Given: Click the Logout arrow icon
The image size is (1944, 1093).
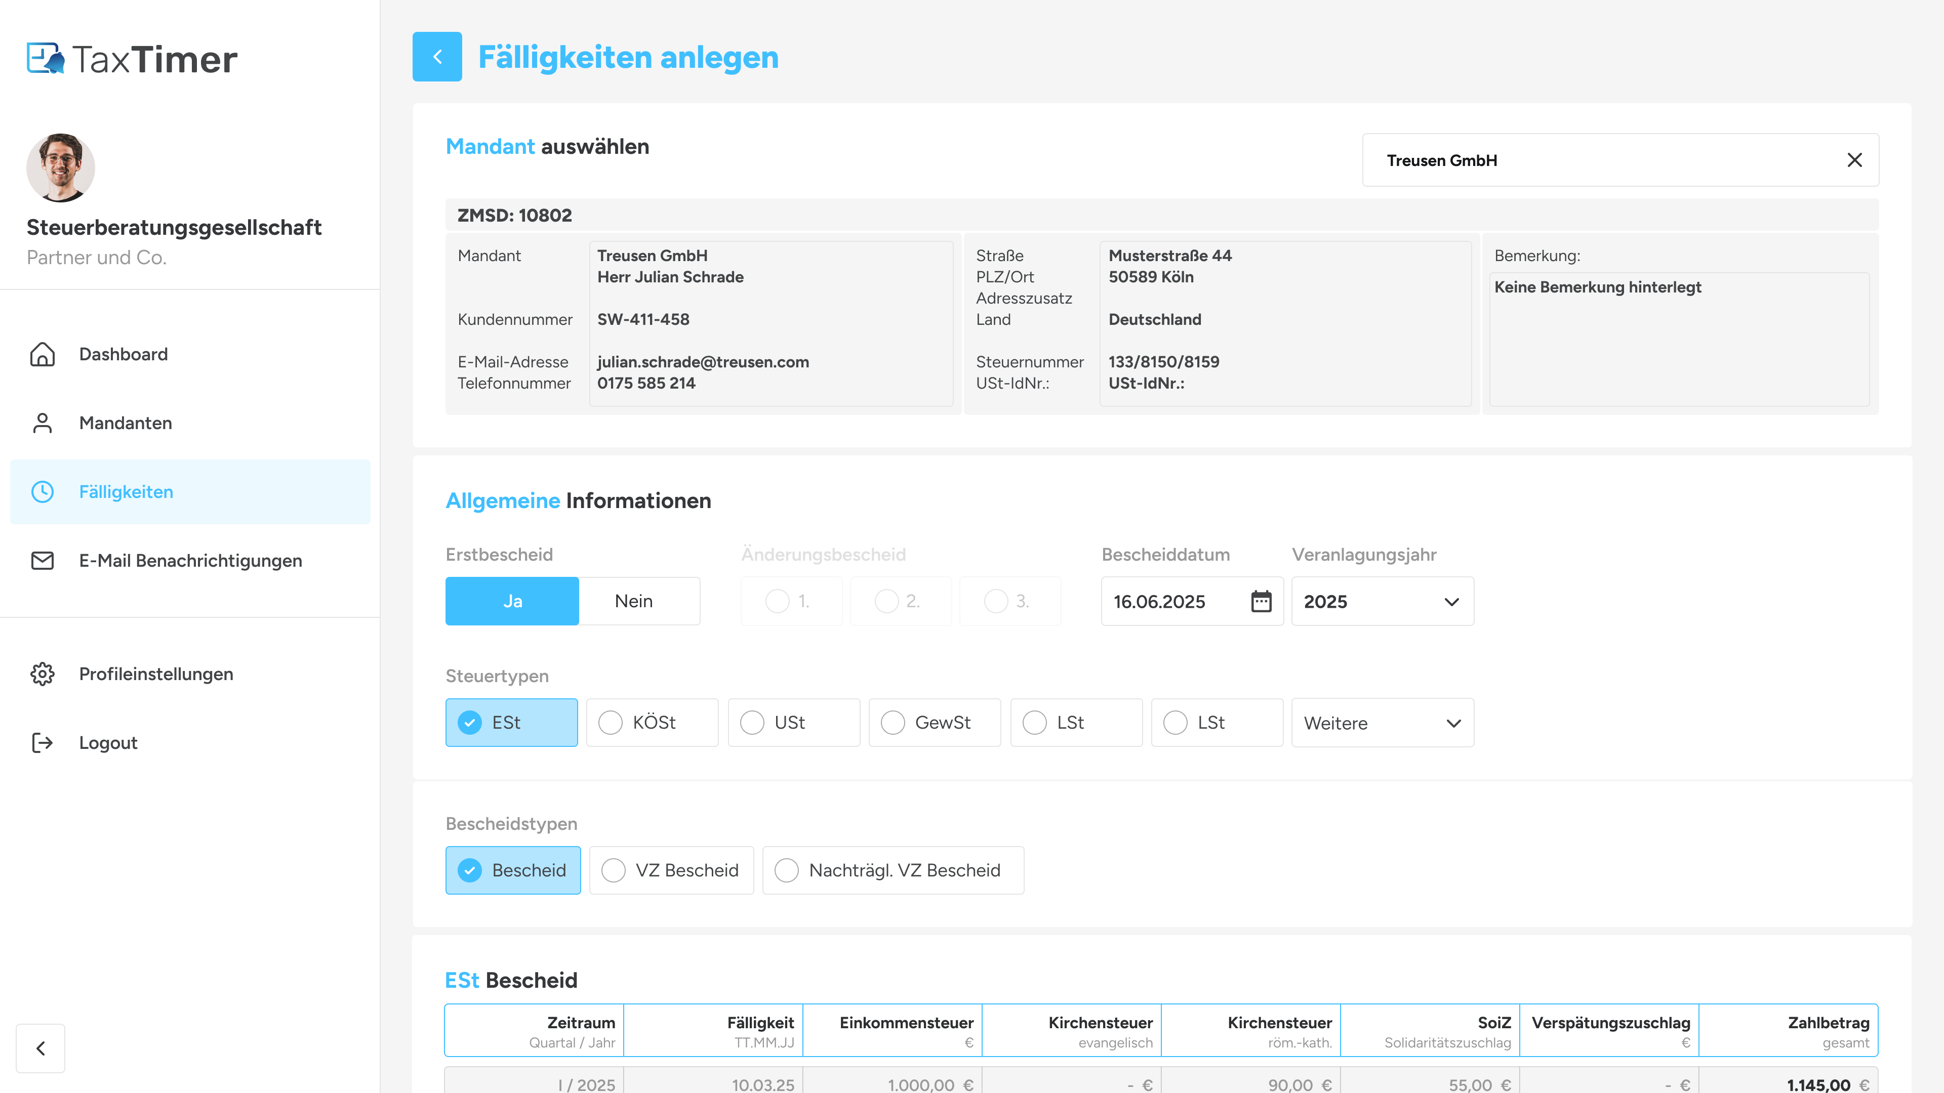Looking at the screenshot, I should click(x=42, y=742).
